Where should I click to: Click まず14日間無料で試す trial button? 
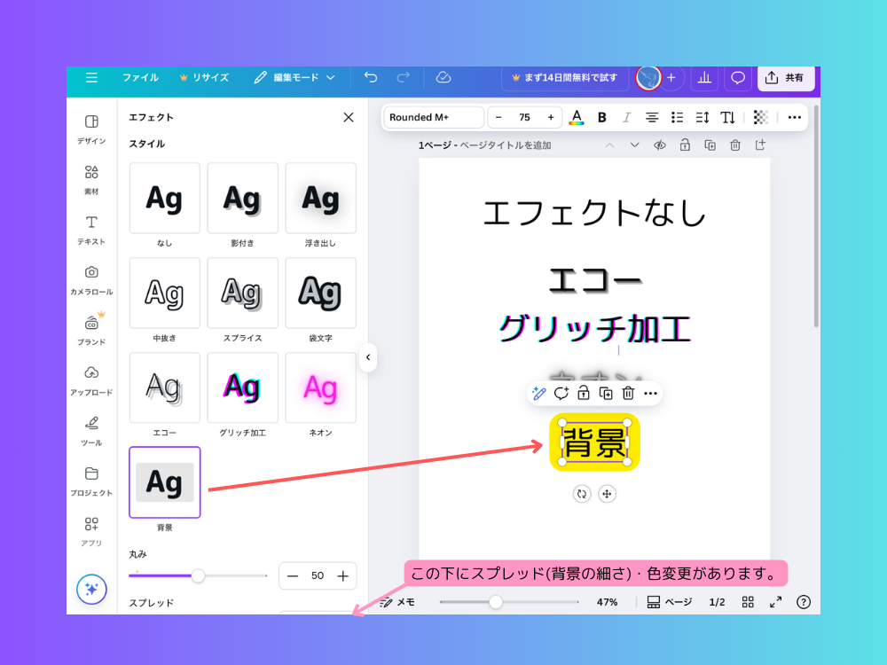(564, 78)
